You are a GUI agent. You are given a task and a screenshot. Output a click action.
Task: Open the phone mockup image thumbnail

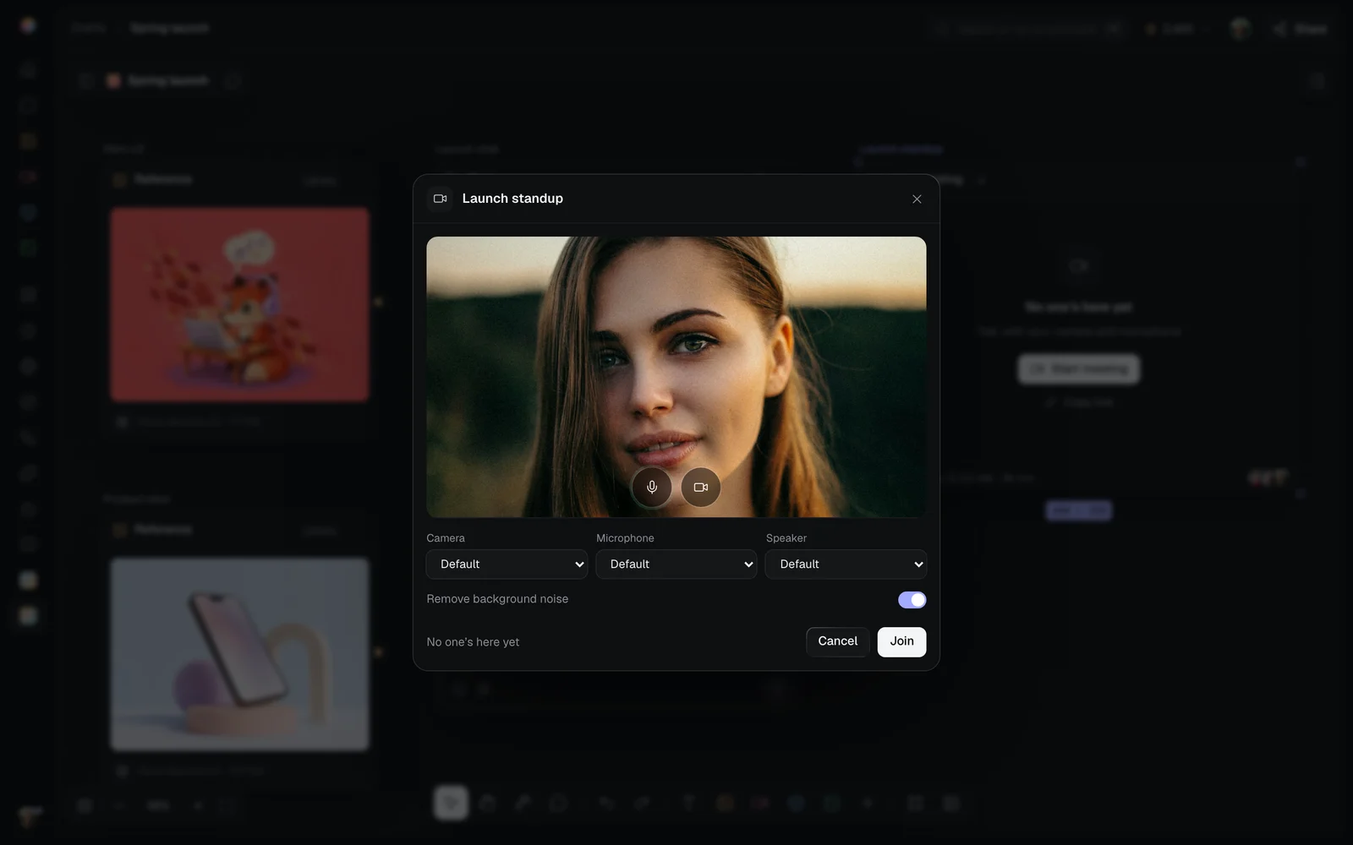[x=239, y=654]
